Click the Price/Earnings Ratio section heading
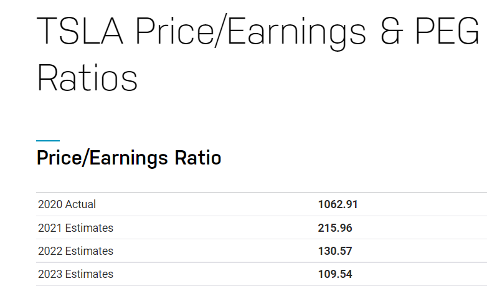 [129, 158]
